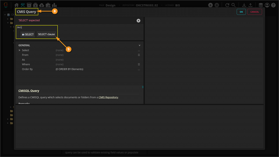The image size is (279, 157).
Task: Select the Order By property row
Action: pyautogui.click(x=80, y=69)
